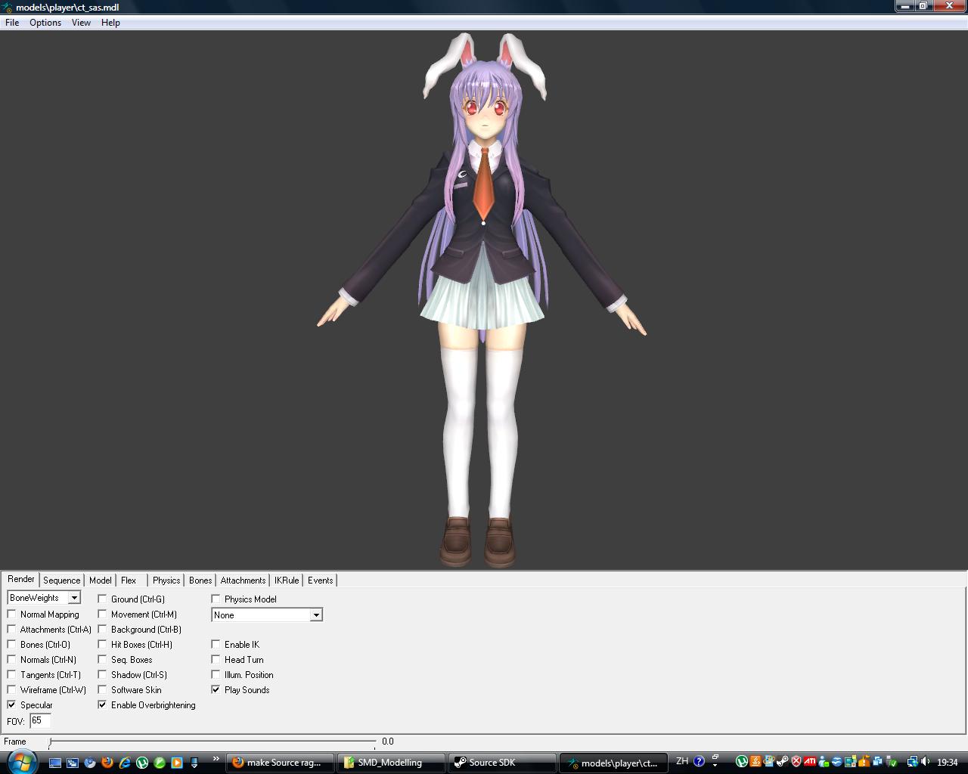Viewport: 968px width, 774px height.
Task: Enable Software Skin checkbox
Action: 102,689
